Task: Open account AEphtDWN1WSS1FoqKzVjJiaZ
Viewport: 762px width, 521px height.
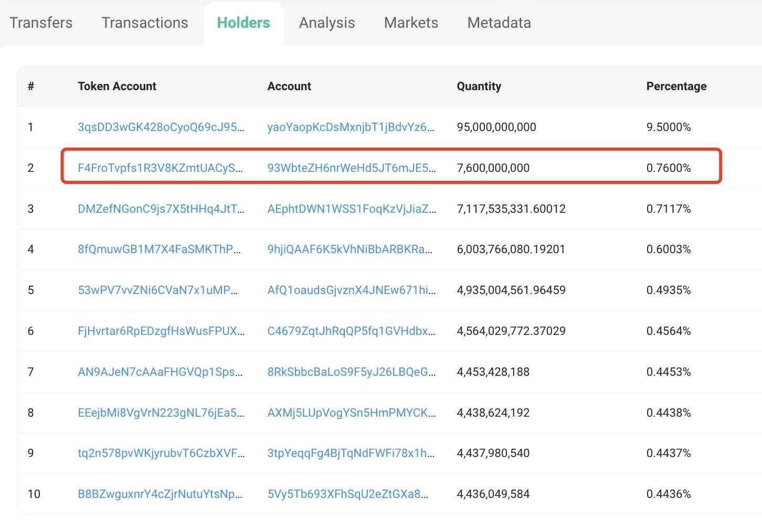Action: [x=351, y=209]
